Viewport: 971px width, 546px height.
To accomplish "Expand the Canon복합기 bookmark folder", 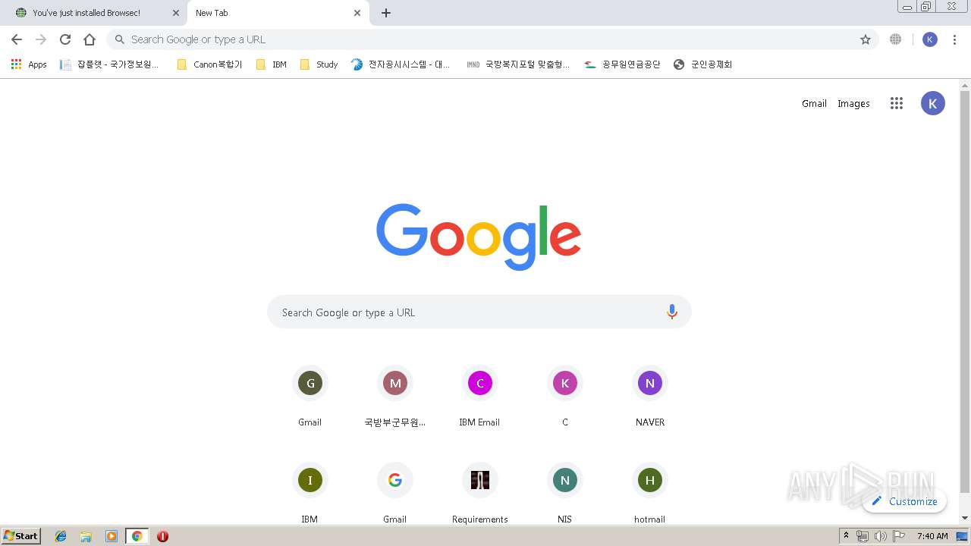I will [x=209, y=64].
